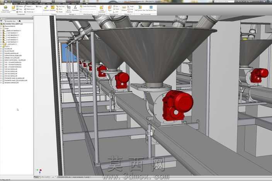Switch to the Assemble ribbon tab

coord(8,3)
